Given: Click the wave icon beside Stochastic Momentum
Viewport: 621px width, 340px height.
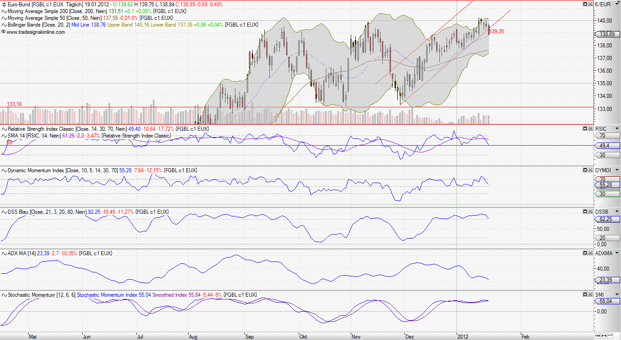Looking at the screenshot, I should tap(3, 295).
